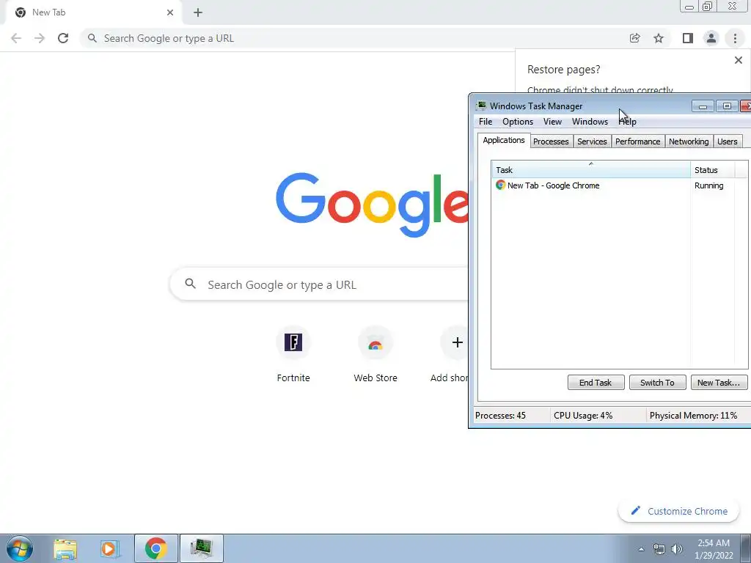This screenshot has height=563, width=751.
Task: Sort by Status column header
Action: (x=712, y=170)
